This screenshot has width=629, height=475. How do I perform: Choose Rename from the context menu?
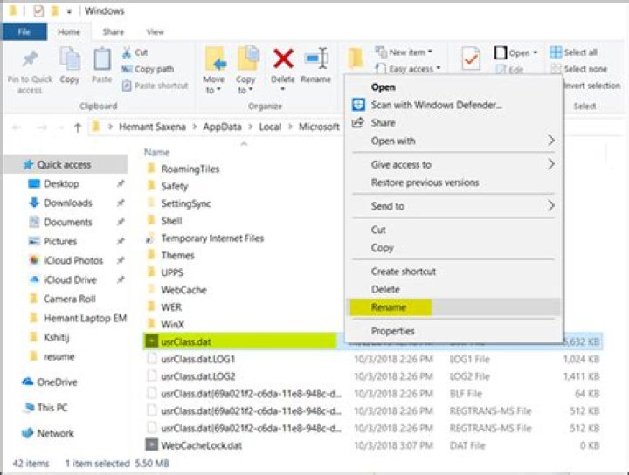(389, 307)
